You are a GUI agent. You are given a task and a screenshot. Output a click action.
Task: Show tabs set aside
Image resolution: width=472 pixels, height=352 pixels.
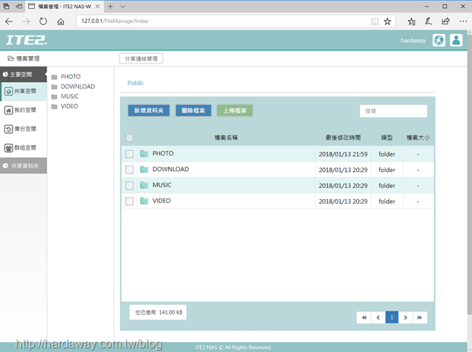7,7
